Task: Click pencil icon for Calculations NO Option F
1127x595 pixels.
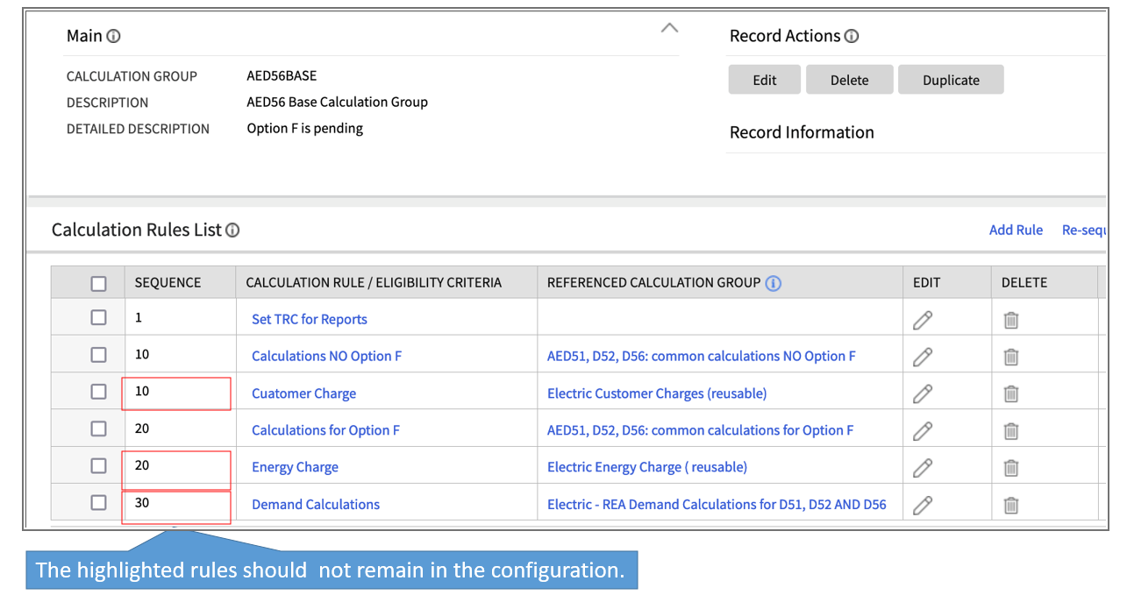Action: pos(922,357)
